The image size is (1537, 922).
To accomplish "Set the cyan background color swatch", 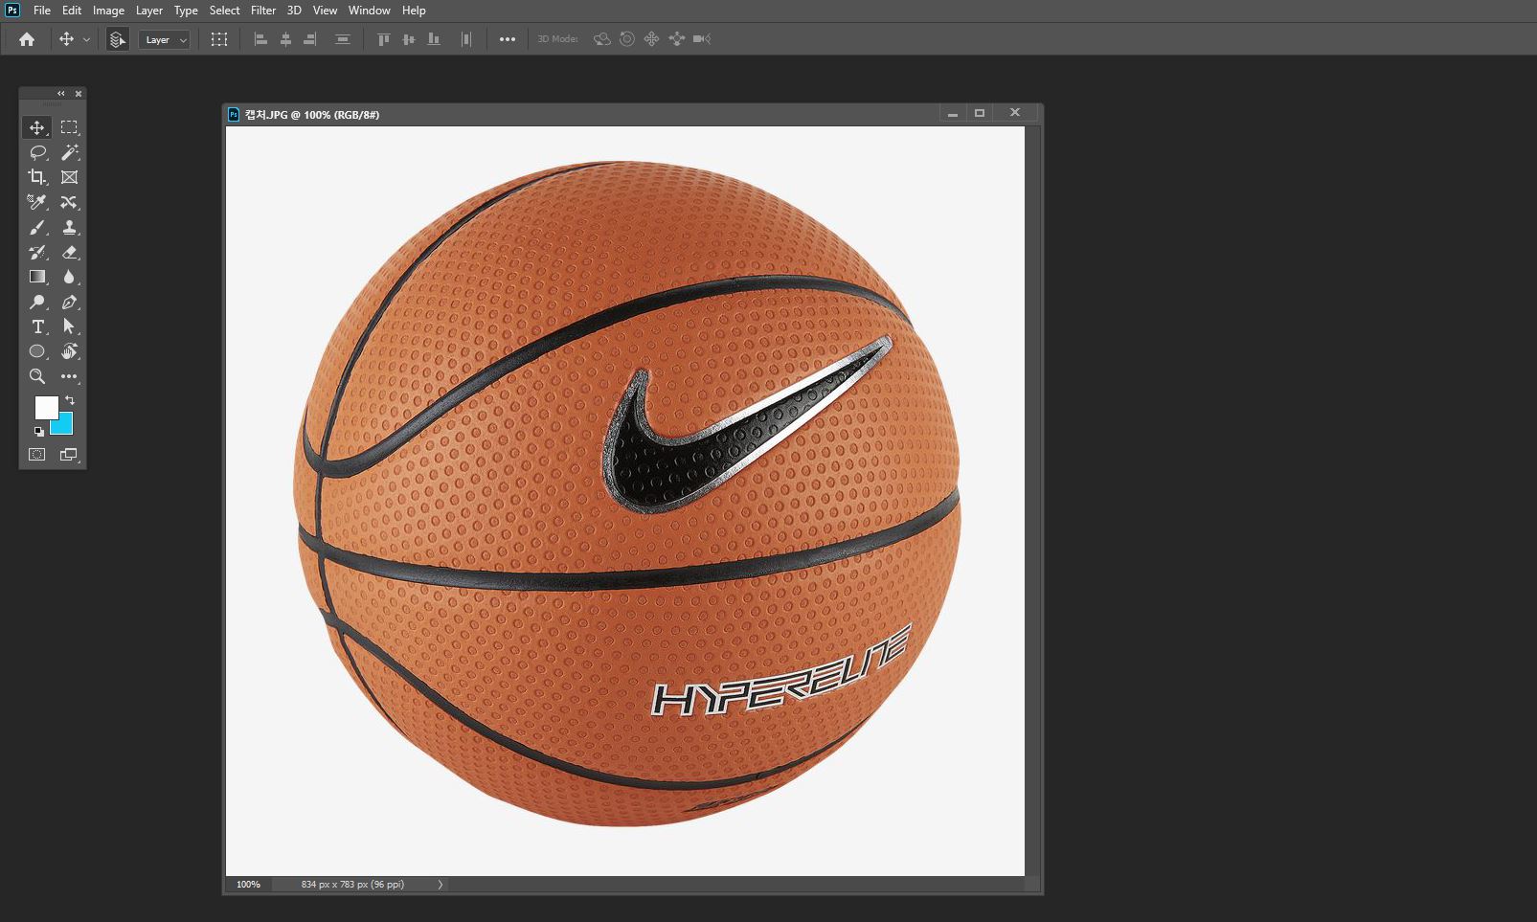I will 64,426.
